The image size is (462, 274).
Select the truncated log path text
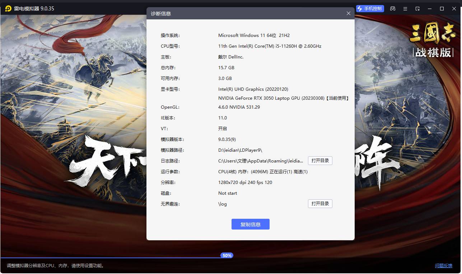click(x=261, y=161)
